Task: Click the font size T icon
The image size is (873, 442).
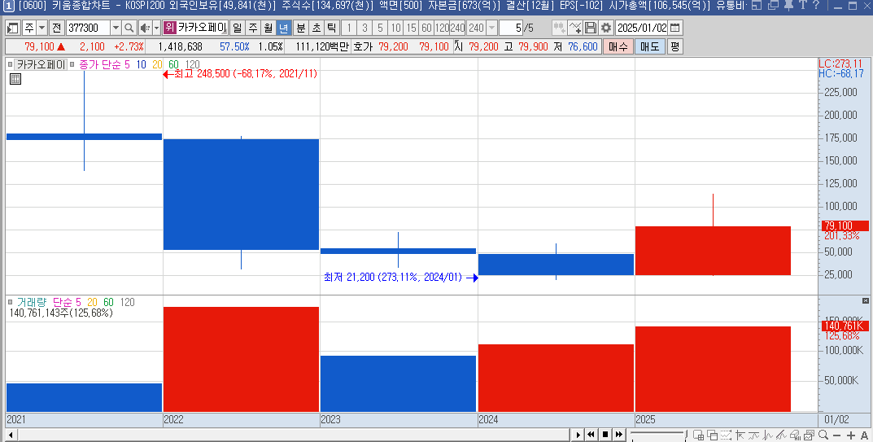Action: 803,6
